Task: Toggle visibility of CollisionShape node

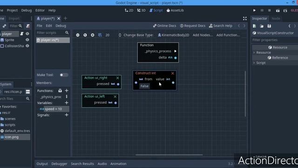Action: tap(27, 46)
